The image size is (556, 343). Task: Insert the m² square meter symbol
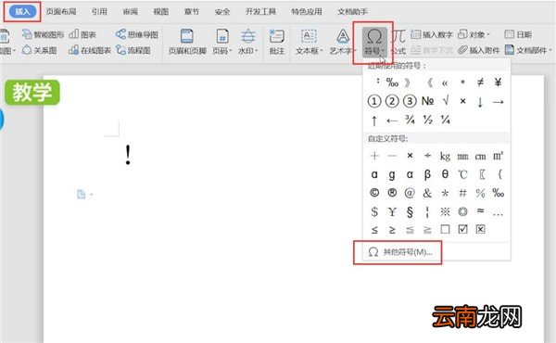498,156
